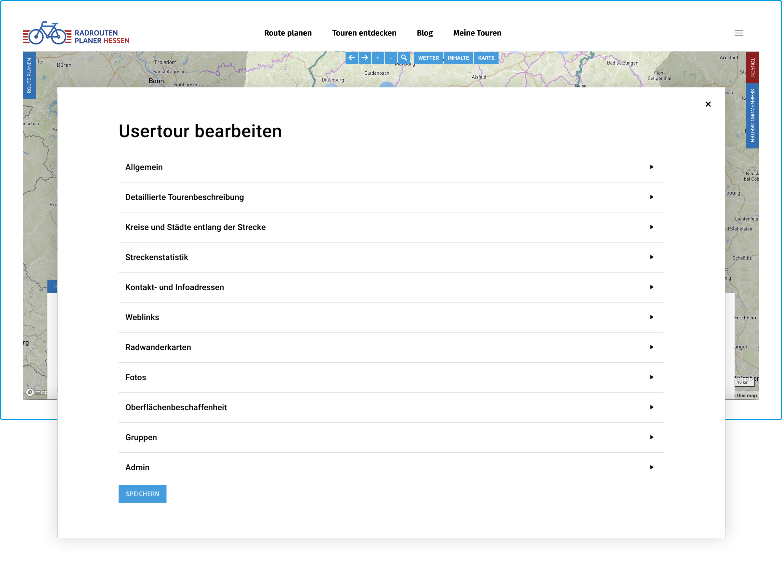The width and height of the screenshot is (782, 565).
Task: Open the map search magnifier icon
Action: tap(404, 58)
